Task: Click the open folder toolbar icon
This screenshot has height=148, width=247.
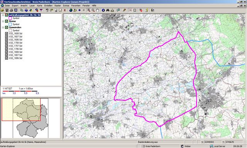Action: tap(2, 10)
